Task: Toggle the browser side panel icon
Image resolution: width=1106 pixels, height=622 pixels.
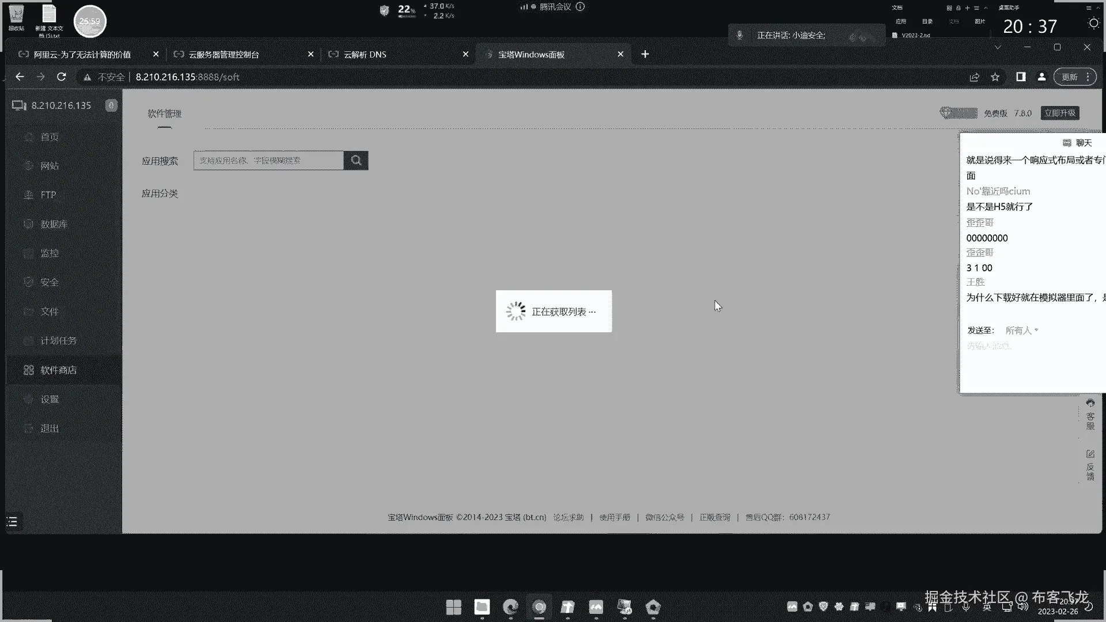Action: [x=1020, y=77]
